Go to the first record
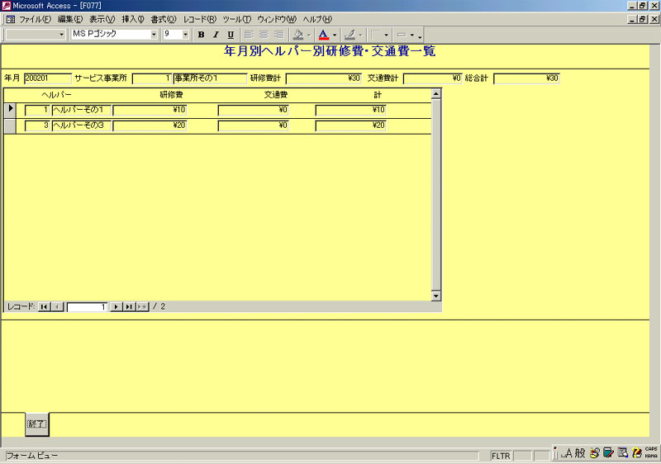This screenshot has height=464, width=661. point(44,306)
